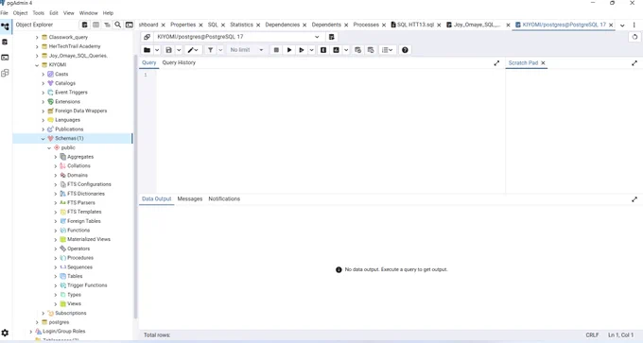
Task: Click Query Tool icon in Object Explorer
Action: (84, 25)
